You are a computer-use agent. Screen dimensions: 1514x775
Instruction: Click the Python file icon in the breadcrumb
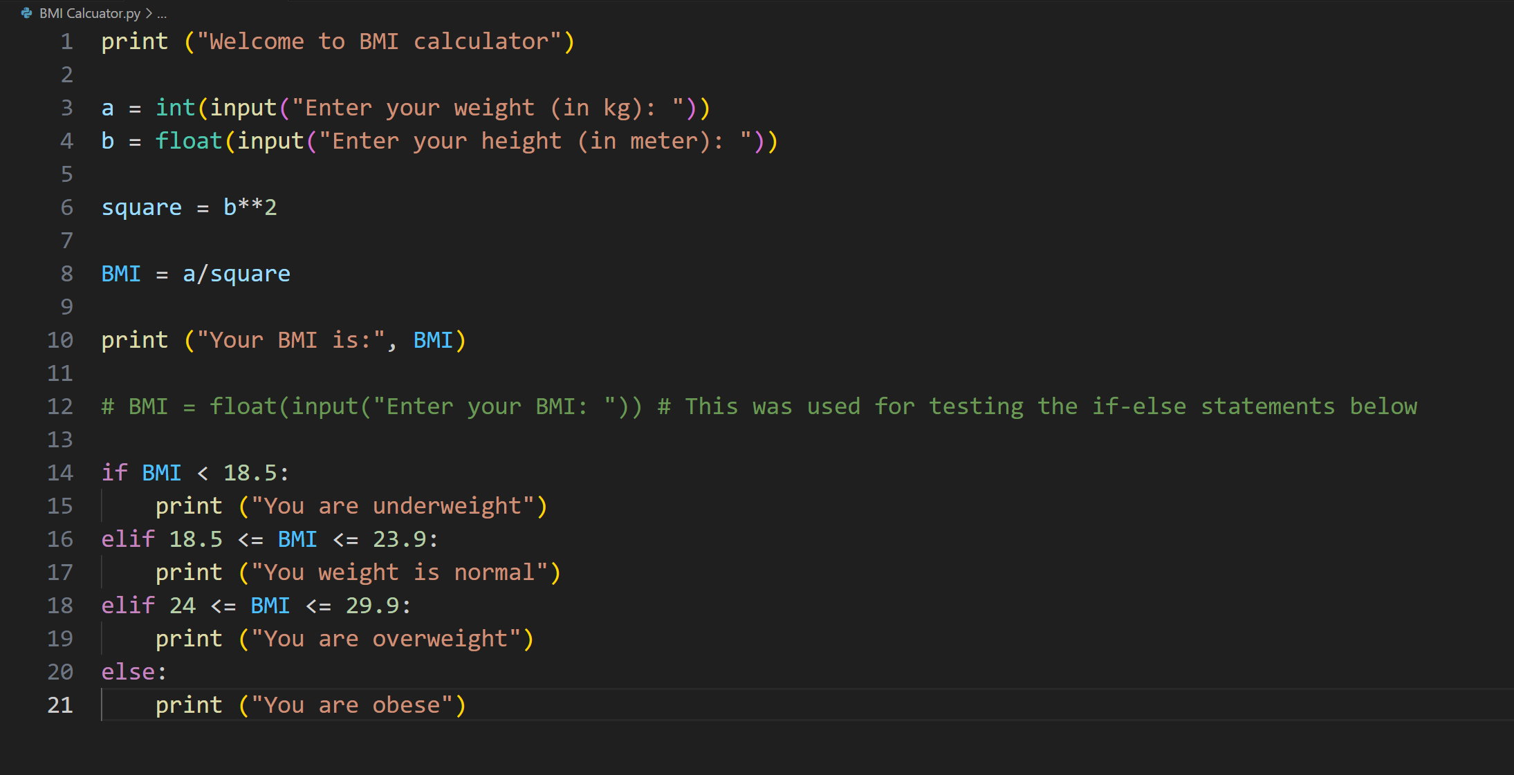(27, 13)
